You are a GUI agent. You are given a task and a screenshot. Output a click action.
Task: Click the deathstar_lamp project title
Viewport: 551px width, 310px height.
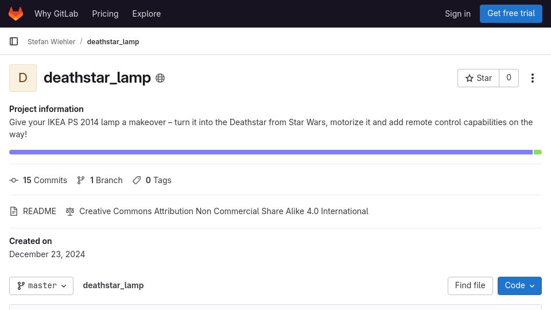tap(98, 77)
